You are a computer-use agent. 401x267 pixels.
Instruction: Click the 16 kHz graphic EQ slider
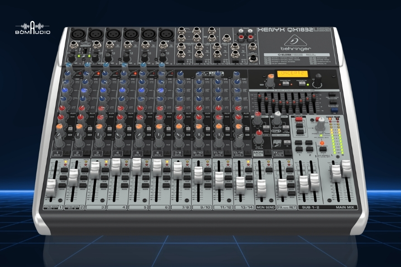pyautogui.click(x=314, y=97)
